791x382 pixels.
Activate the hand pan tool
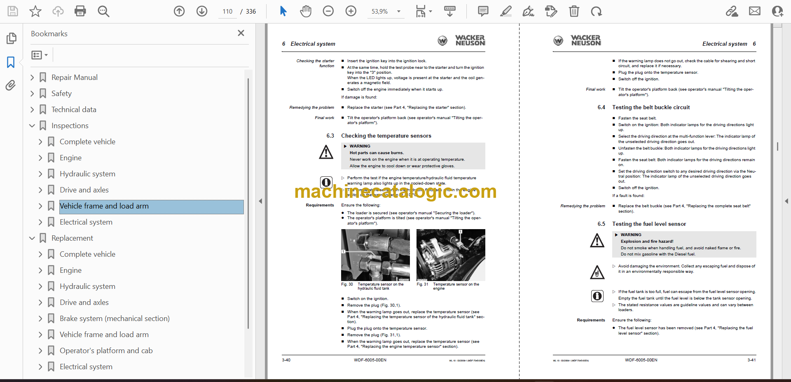click(x=306, y=11)
